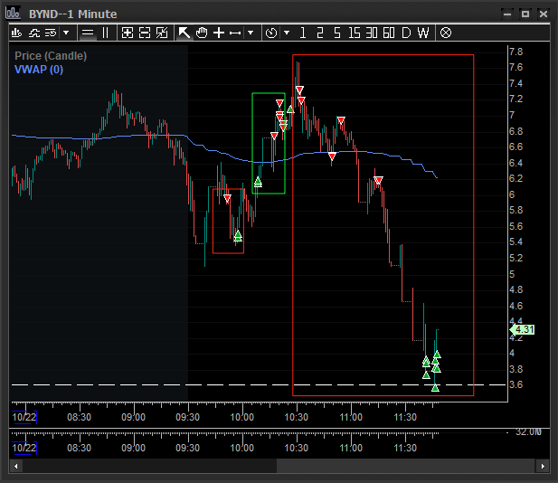Switch to 5 minute timeframe

337,33
